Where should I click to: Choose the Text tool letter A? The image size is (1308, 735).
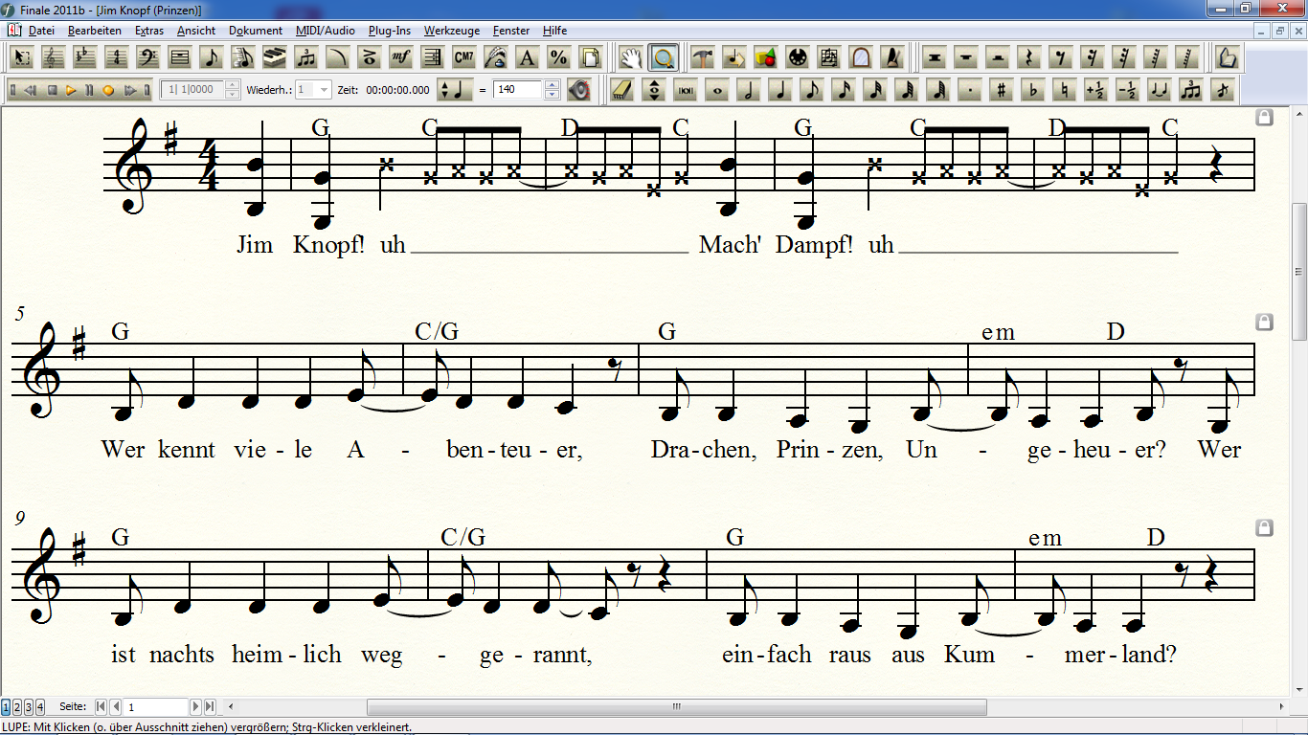click(x=528, y=57)
